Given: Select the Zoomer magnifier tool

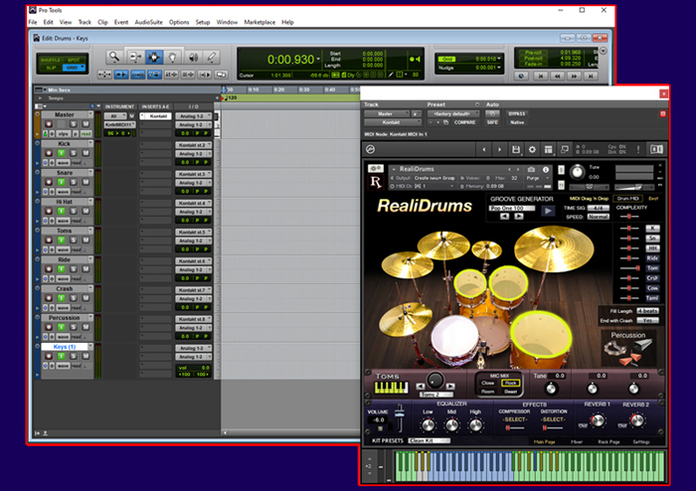Looking at the screenshot, I should [x=114, y=58].
